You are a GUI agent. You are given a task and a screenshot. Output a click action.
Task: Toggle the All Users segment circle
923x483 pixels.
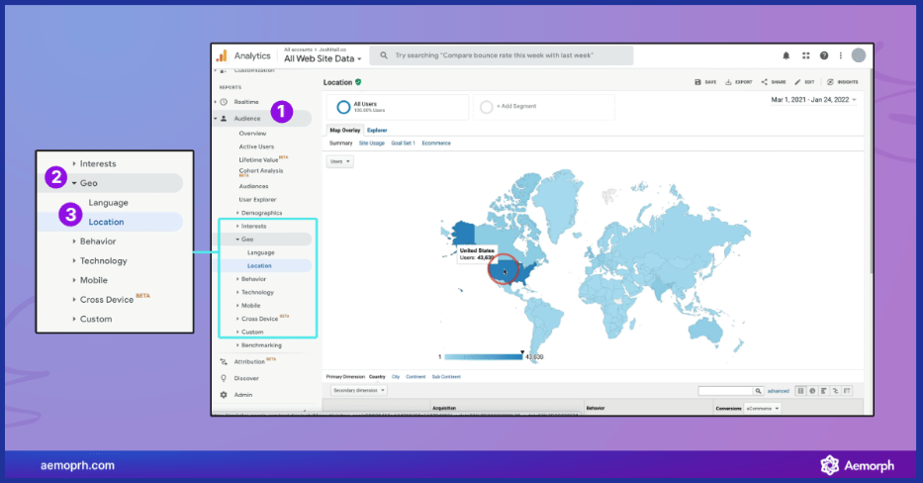tap(343, 107)
